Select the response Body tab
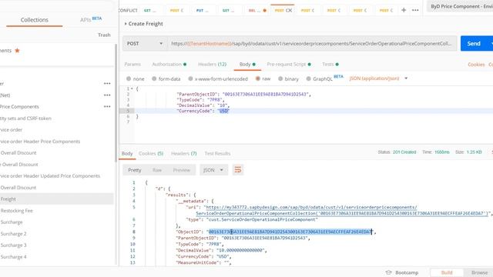The height and width of the screenshot is (277, 493). (127, 154)
